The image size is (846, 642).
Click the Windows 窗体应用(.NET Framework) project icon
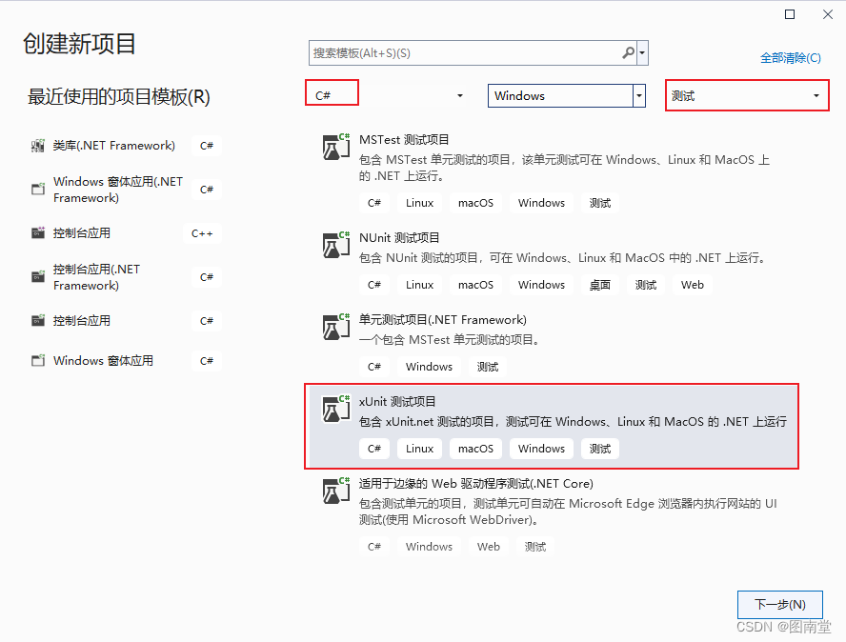36,189
